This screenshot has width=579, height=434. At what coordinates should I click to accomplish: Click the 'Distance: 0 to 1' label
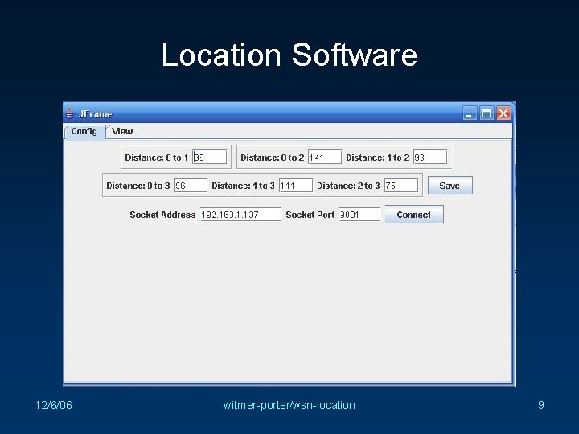157,158
